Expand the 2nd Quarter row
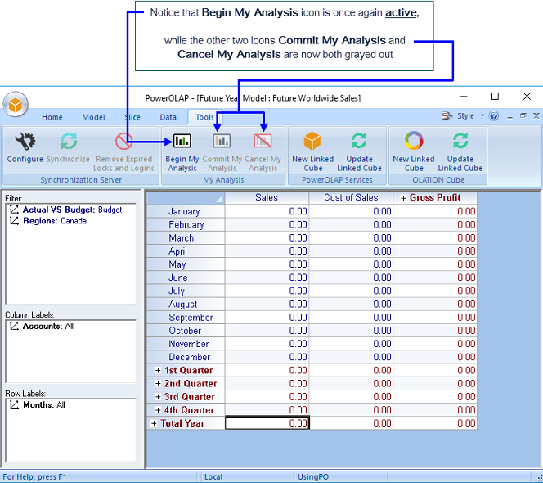The width and height of the screenshot is (543, 483). pyautogui.click(x=158, y=383)
